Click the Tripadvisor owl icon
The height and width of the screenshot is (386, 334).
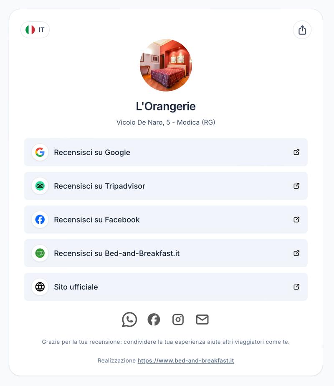click(40, 186)
